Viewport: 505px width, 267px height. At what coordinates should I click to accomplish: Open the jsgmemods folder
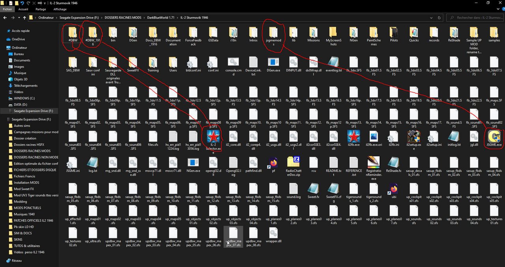point(273,36)
